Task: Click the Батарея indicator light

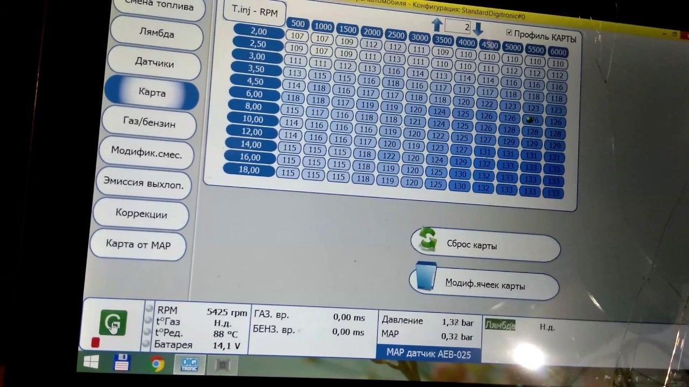Action: 146,343
